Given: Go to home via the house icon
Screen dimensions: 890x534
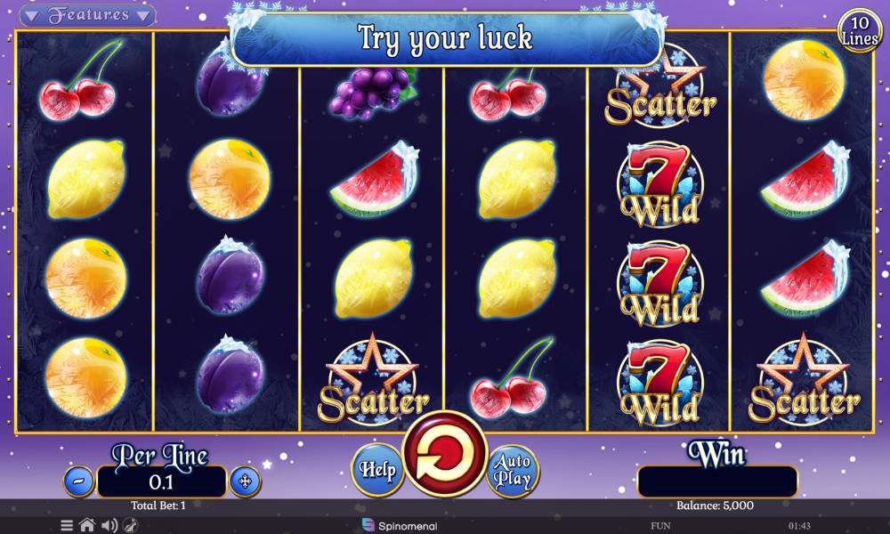Looking at the screenshot, I should pyautogui.click(x=87, y=525).
